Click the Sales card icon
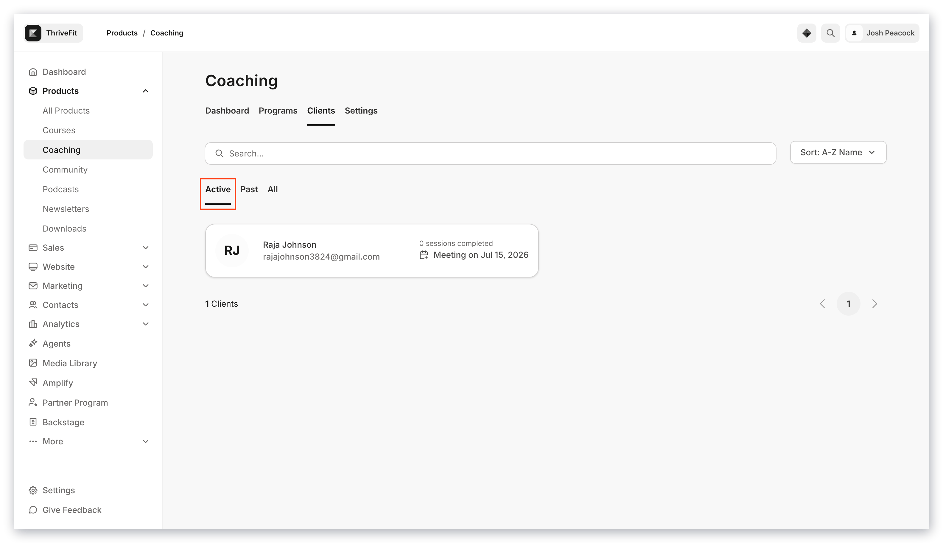 pyautogui.click(x=33, y=248)
